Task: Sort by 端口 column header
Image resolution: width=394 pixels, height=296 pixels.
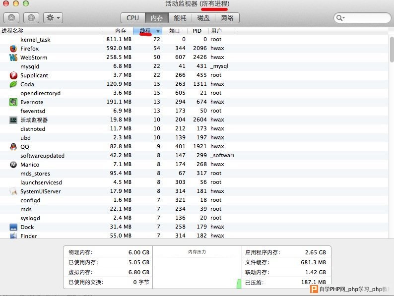Action: point(175,31)
